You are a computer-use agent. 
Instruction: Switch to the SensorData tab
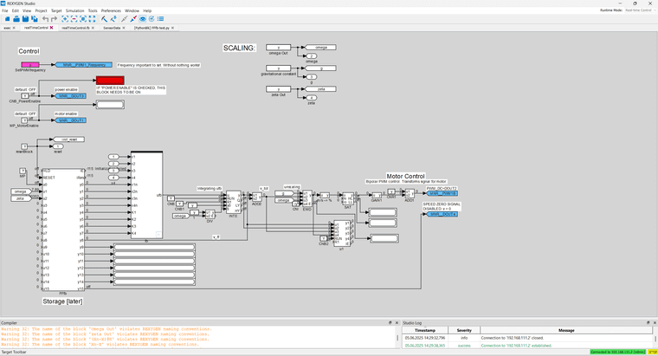112,28
